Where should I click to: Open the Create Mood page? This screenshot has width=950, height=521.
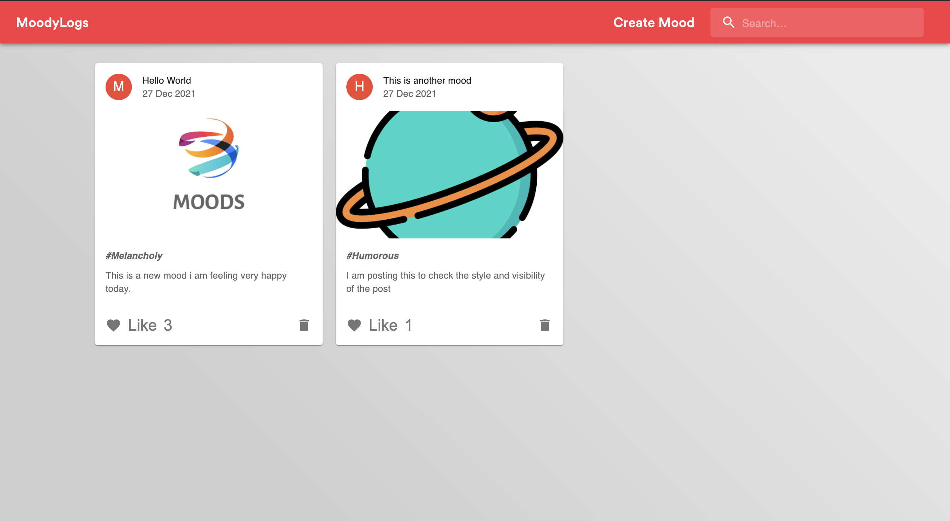click(x=653, y=22)
